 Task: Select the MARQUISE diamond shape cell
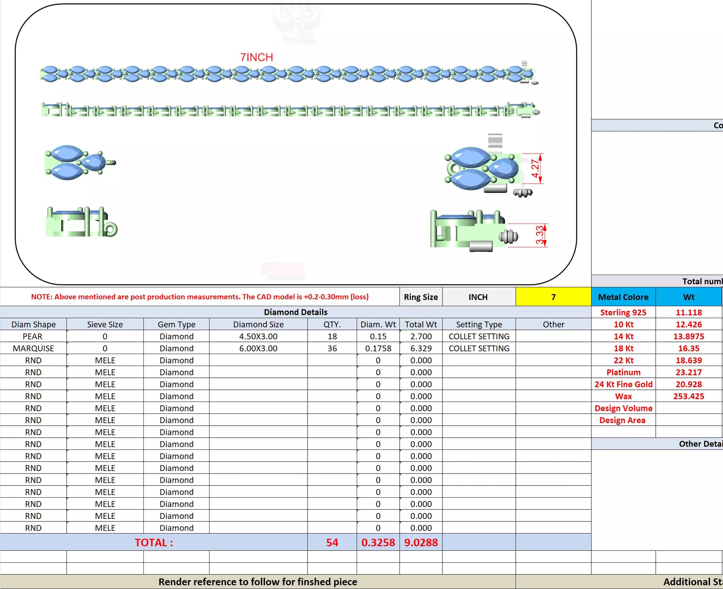33,348
